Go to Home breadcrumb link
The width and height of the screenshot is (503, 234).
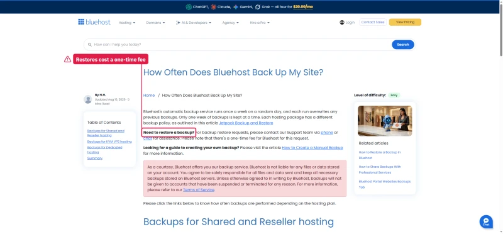pos(149,96)
